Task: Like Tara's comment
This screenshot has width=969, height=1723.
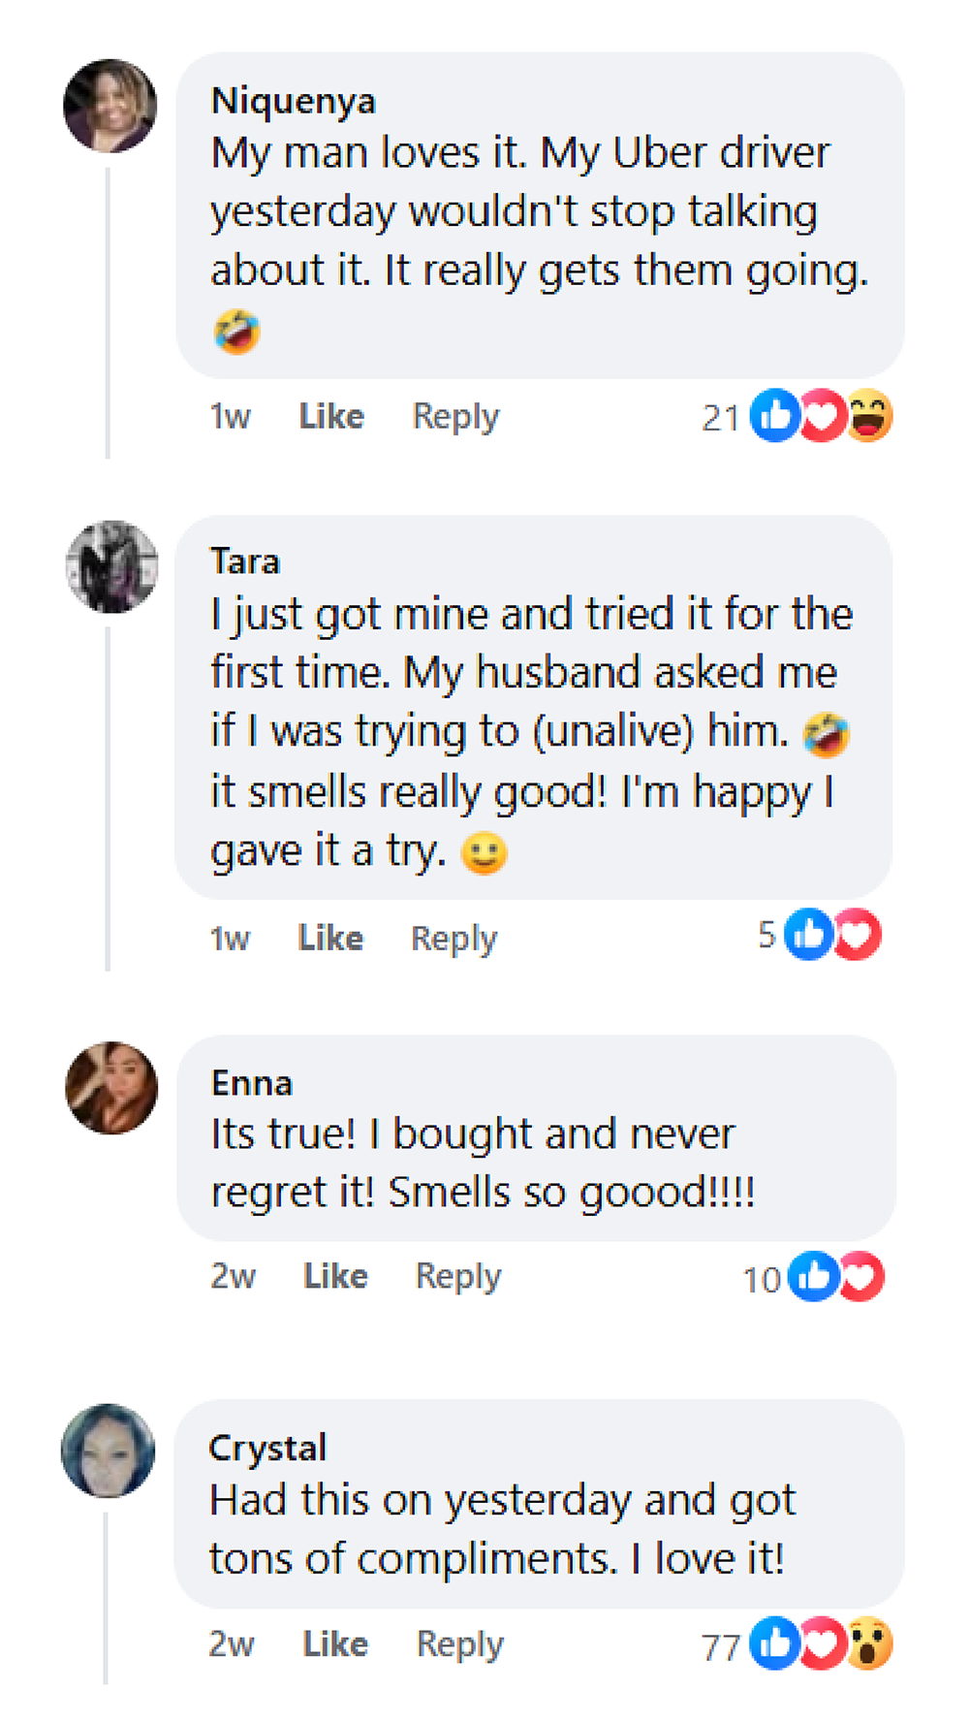Action: [330, 938]
